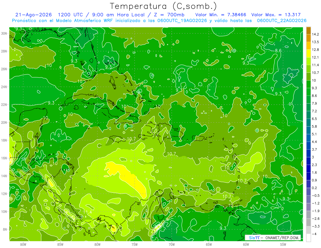Click the '-0.5' color scale tick label

[315, 195]
